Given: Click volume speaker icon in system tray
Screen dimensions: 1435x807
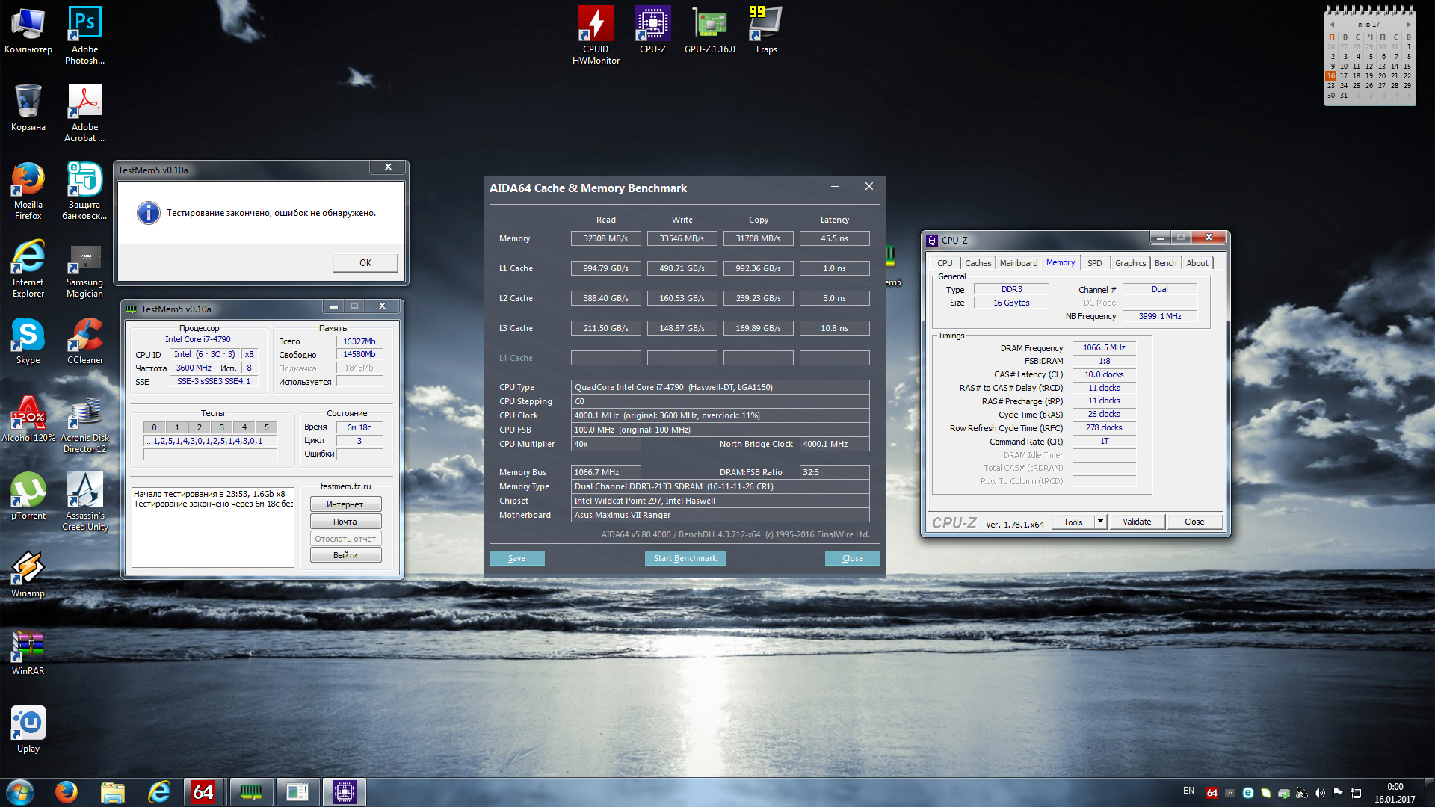Looking at the screenshot, I should [1319, 793].
